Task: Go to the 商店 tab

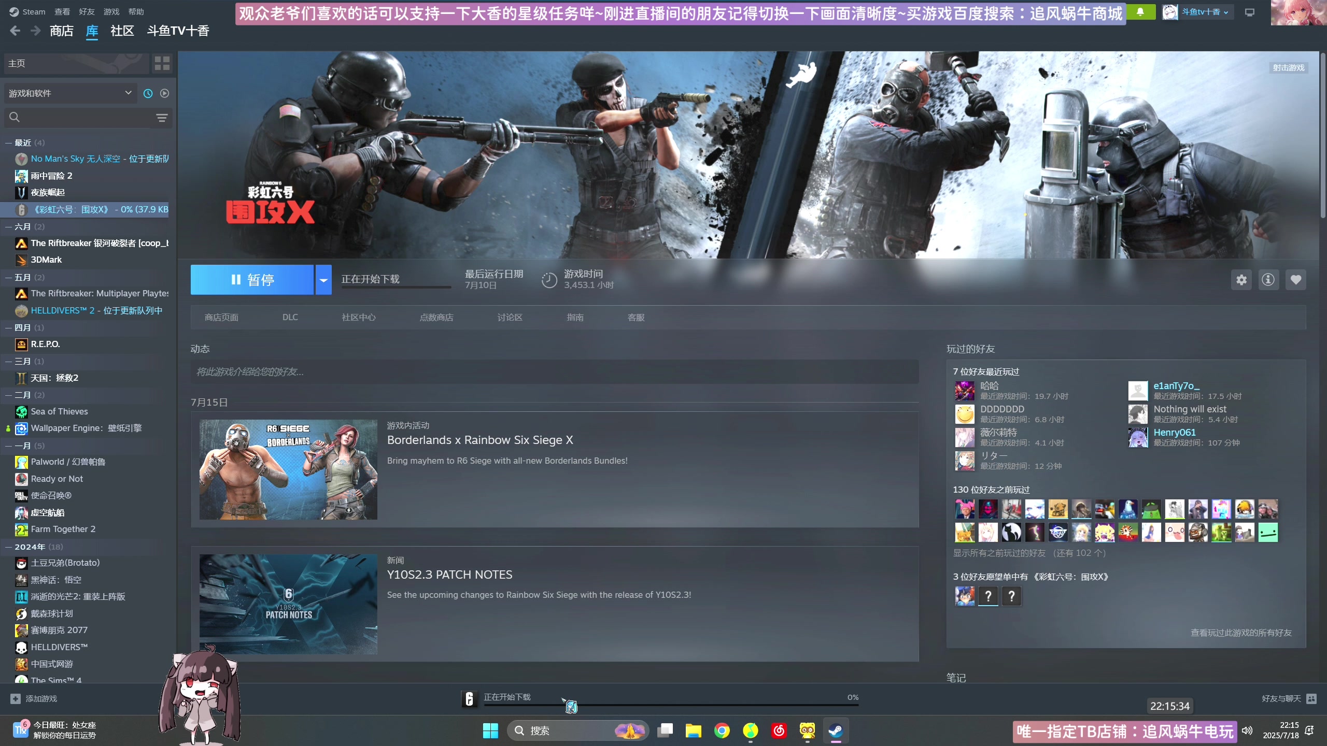Action: click(x=62, y=31)
